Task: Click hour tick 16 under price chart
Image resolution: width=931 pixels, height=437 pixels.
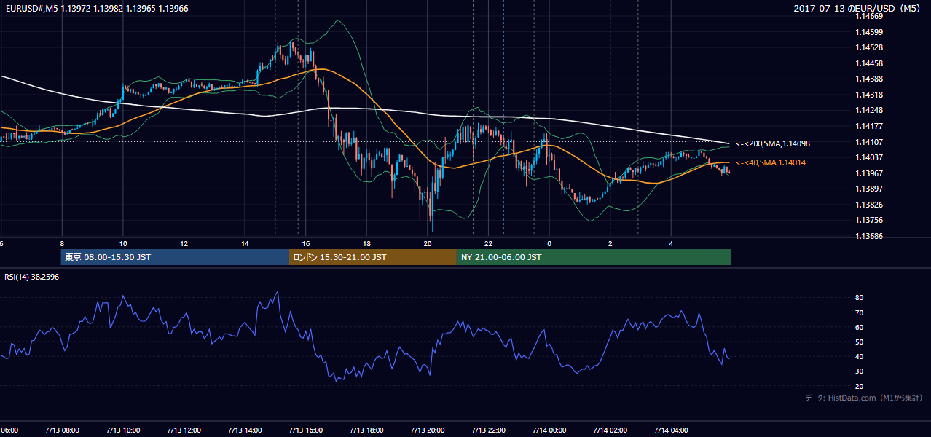Action: (306, 244)
